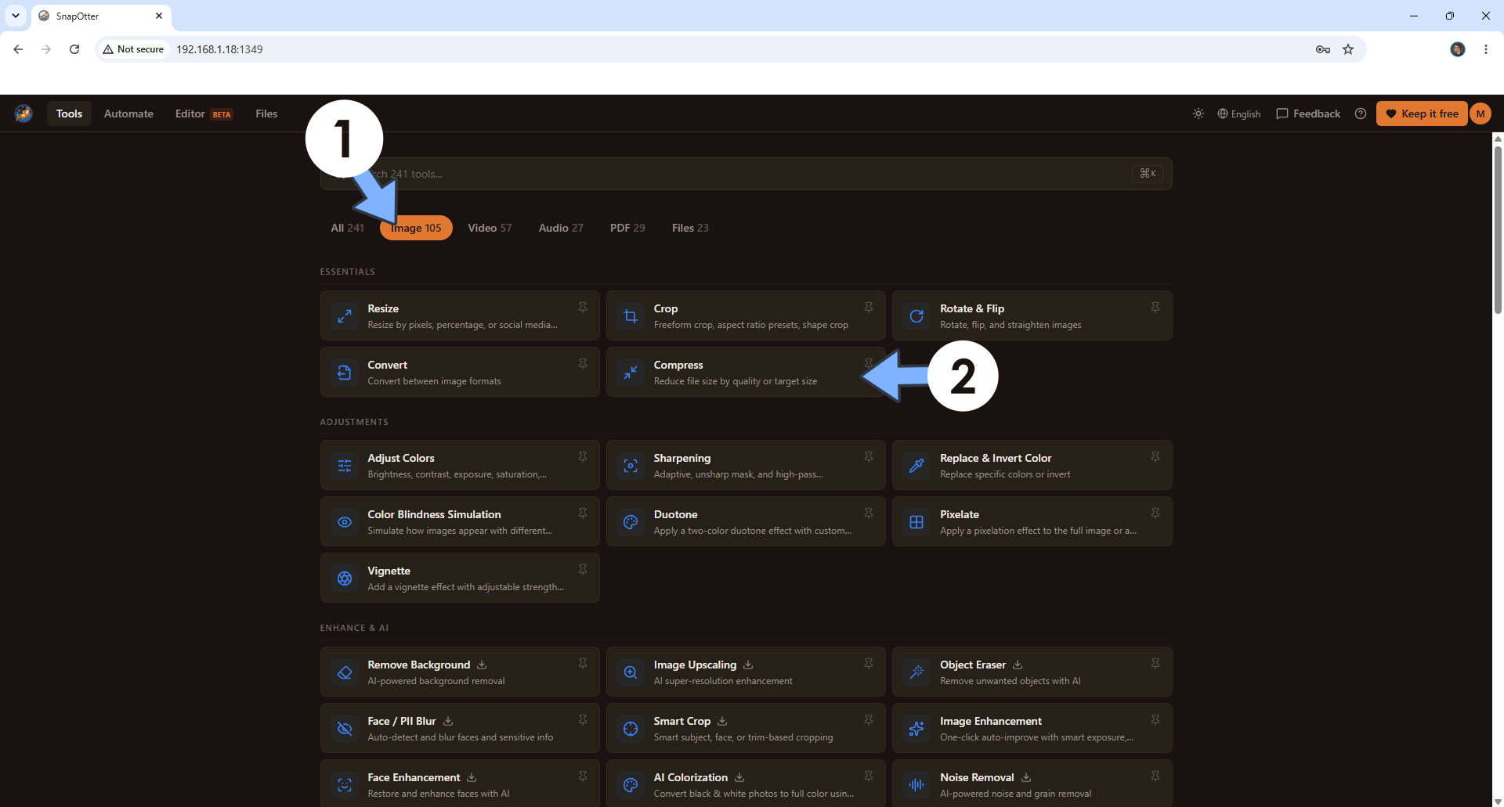Open the Chrome three-dot menu

[x=1485, y=49]
